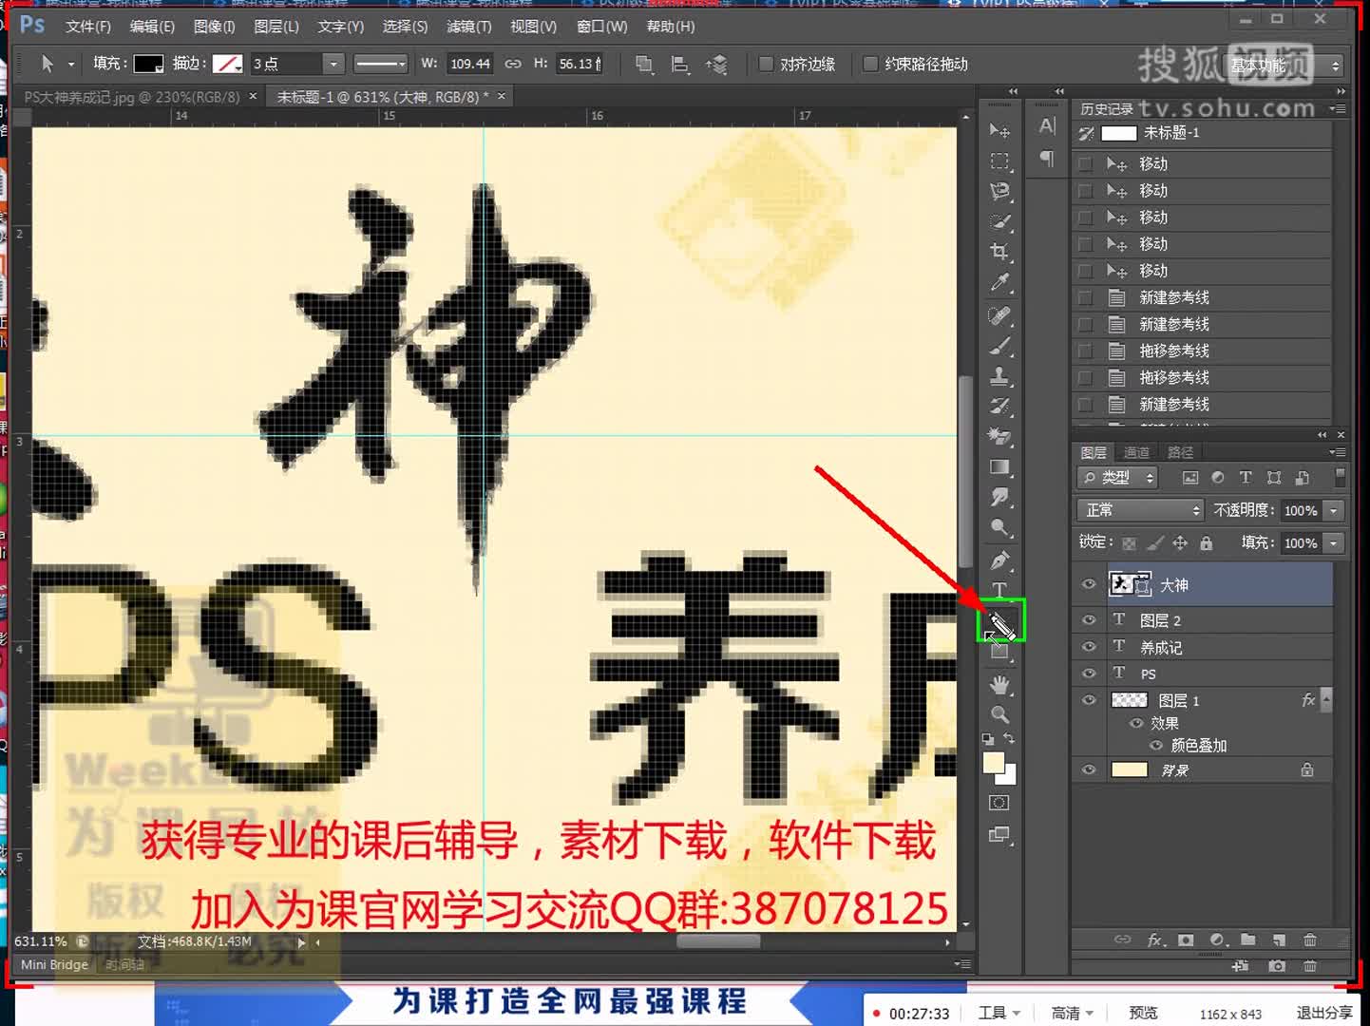This screenshot has height=1026, width=1370.
Task: Create new snapshot in History panel
Action: [1277, 966]
